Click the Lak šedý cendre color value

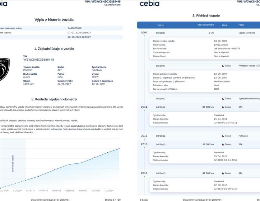(x=227, y=48)
